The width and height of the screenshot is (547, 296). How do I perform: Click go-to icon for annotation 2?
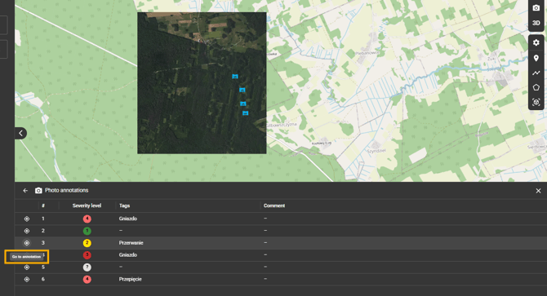pos(26,231)
